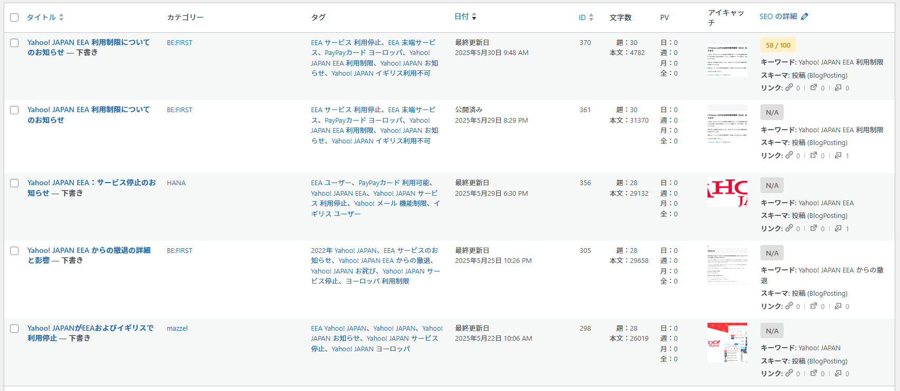Image resolution: width=900 pixels, height=391 pixels.
Task: Open published post title for ID 361
Action: pyautogui.click(x=88, y=115)
